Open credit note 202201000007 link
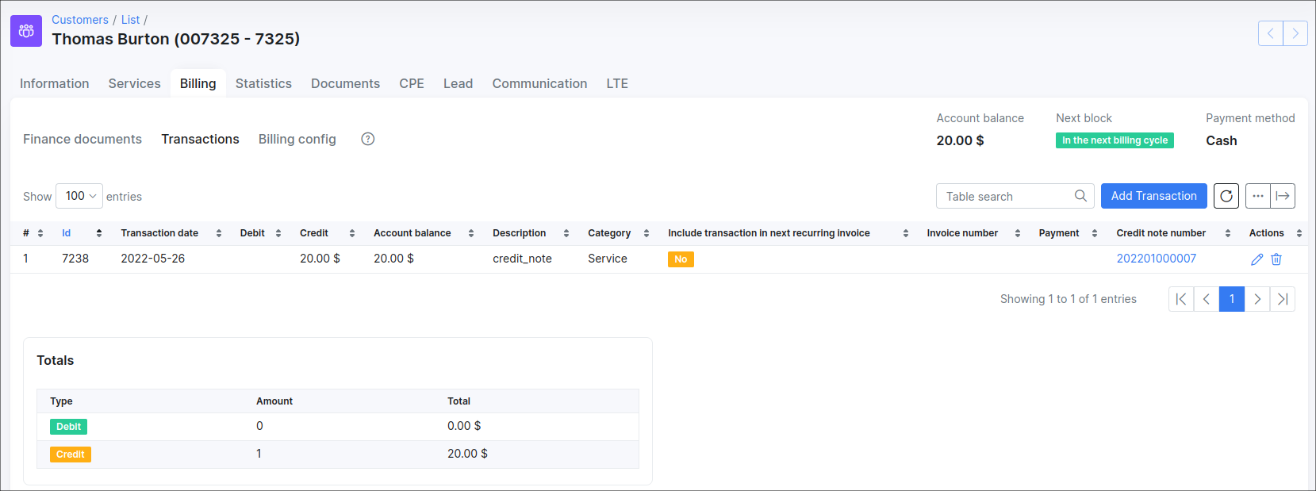Viewport: 1316px width, 491px height. (1156, 259)
